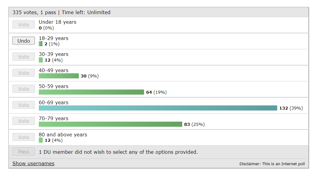Image resolution: width=316 pixels, height=173 pixels.
Task: Open the Show usernames link
Action: pyautogui.click(x=33, y=163)
